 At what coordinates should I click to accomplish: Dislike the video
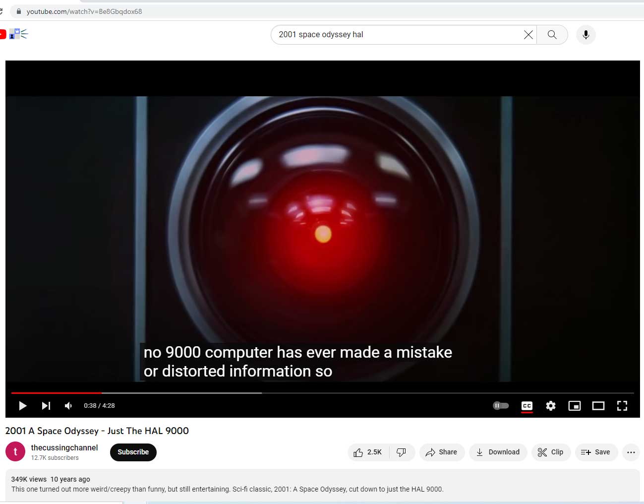tap(402, 452)
